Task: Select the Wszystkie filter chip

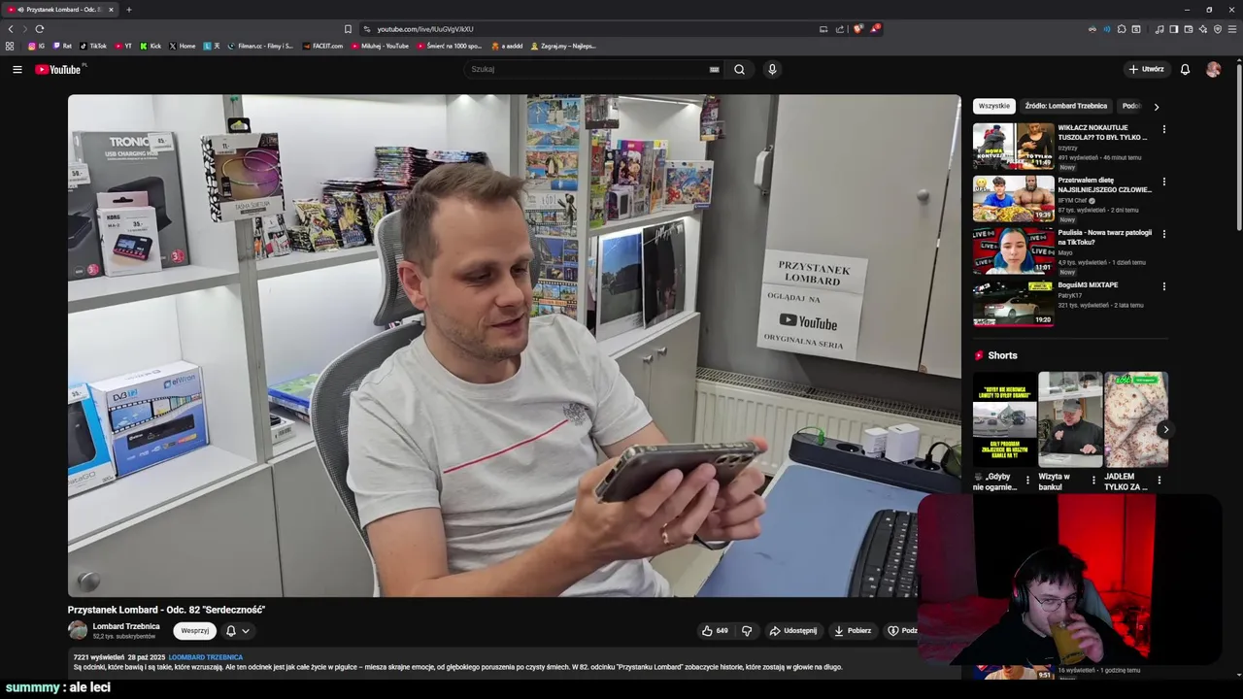Action: [993, 106]
